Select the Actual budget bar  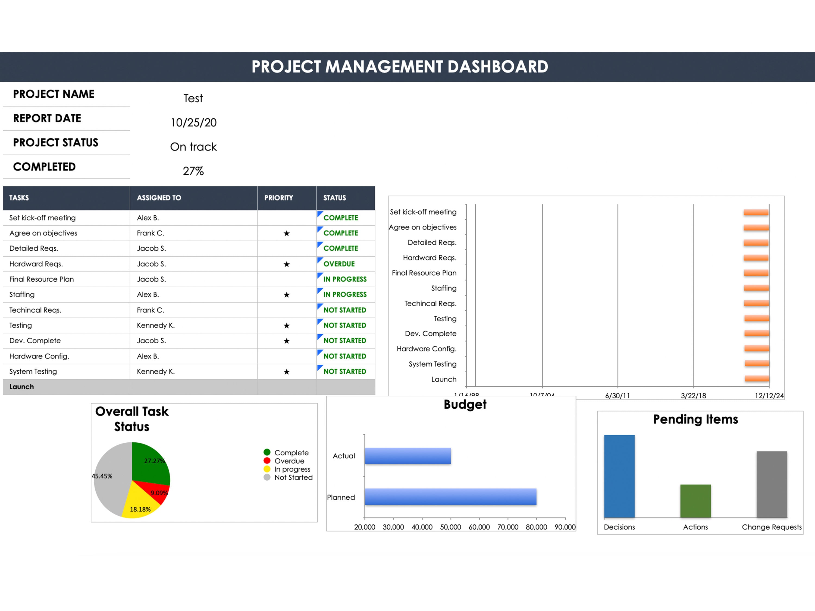pyautogui.click(x=407, y=456)
